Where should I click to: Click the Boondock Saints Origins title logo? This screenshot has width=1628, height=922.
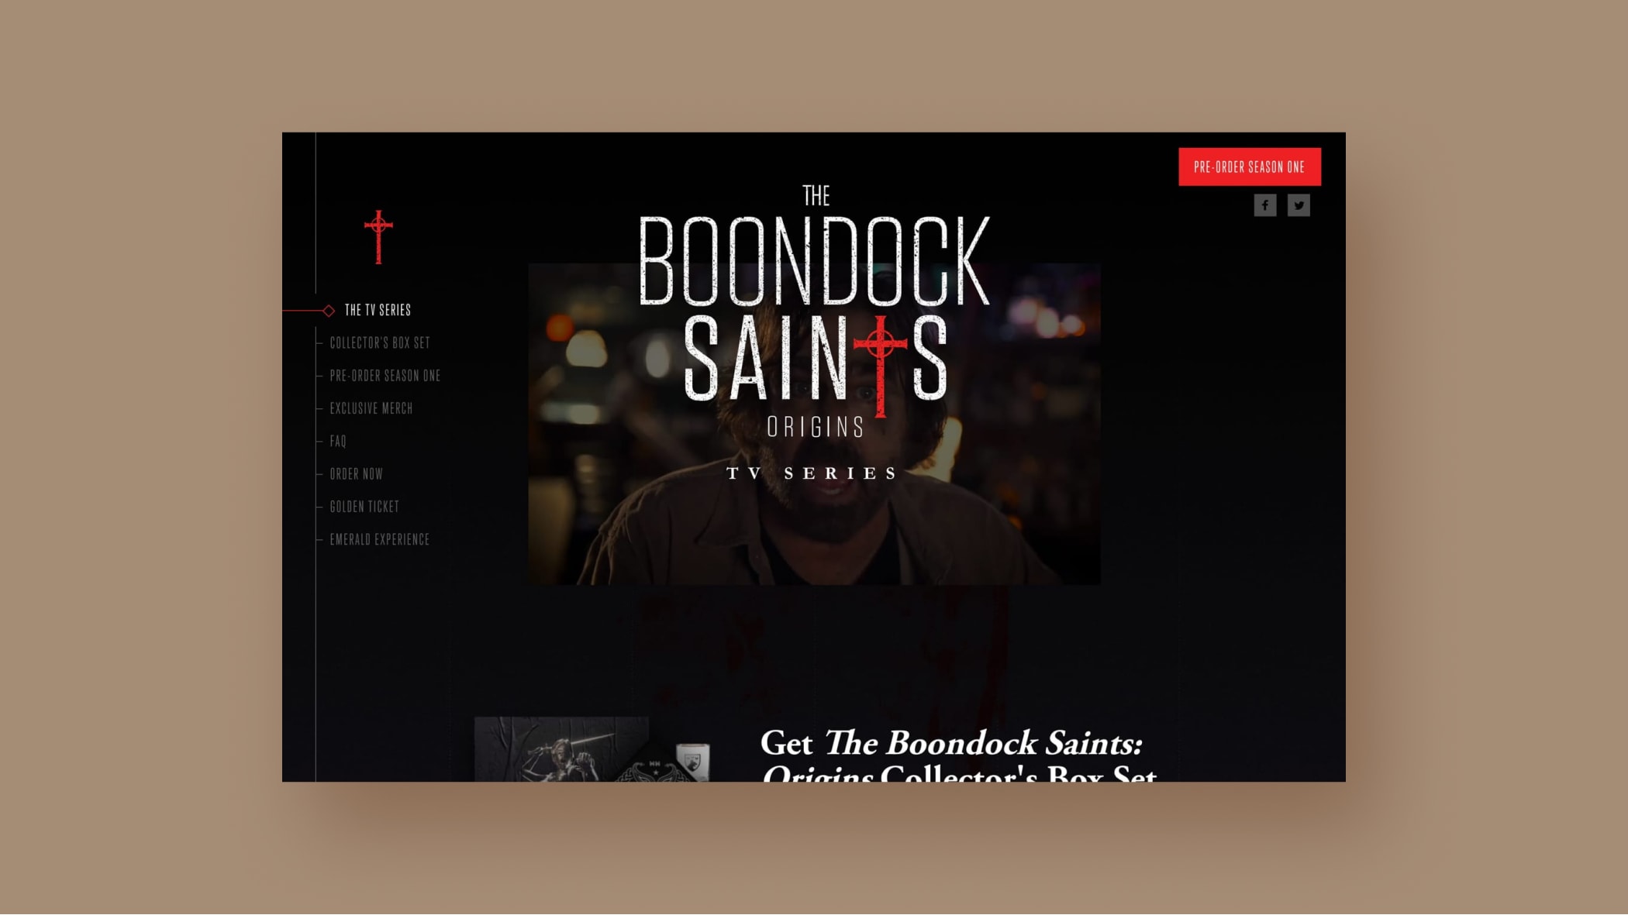tap(814, 310)
